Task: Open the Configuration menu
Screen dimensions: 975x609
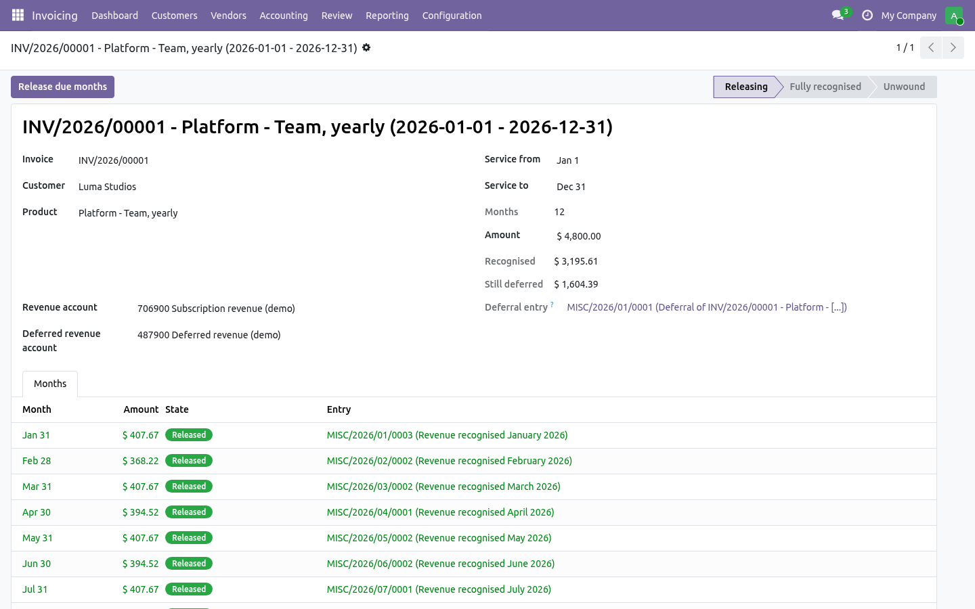Action: click(x=452, y=15)
